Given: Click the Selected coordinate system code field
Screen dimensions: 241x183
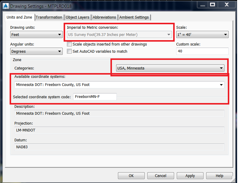Looking at the screenshot, I should point(95,97).
